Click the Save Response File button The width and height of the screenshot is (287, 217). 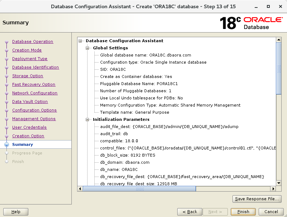pos(257,199)
